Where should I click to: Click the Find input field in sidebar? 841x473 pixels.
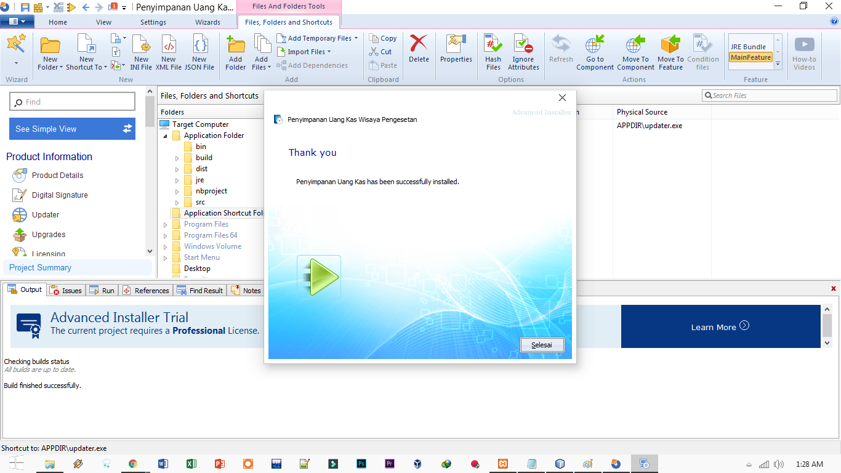(72, 102)
